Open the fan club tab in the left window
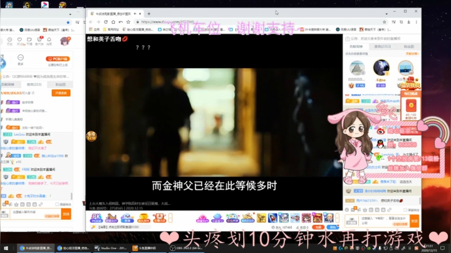The image size is (451, 253). (x=60, y=85)
